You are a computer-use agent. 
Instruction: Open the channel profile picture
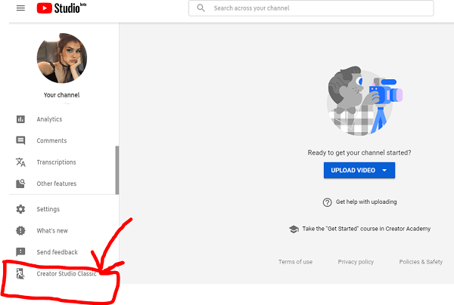(62, 58)
